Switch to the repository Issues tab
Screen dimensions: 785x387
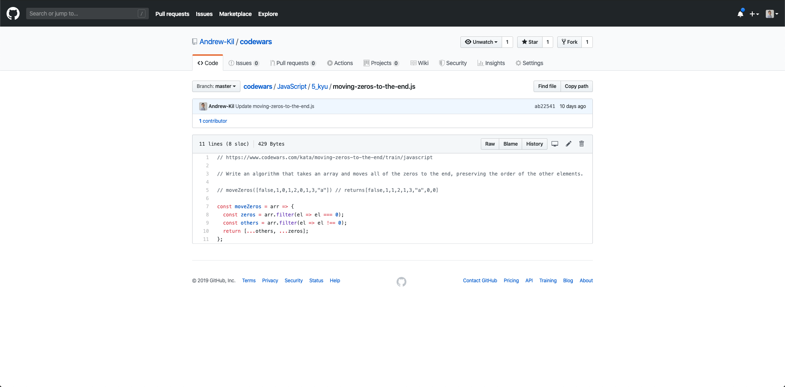244,63
